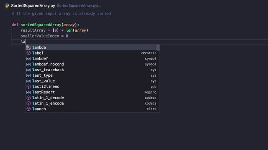This screenshot has width=268, height=150.
Task: Click the variable icon beside last_type
Action: [x=28, y=75]
